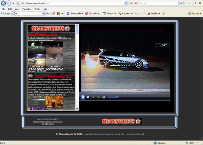
Task: Run search with the magnifier icon
Action: coord(181,3)
